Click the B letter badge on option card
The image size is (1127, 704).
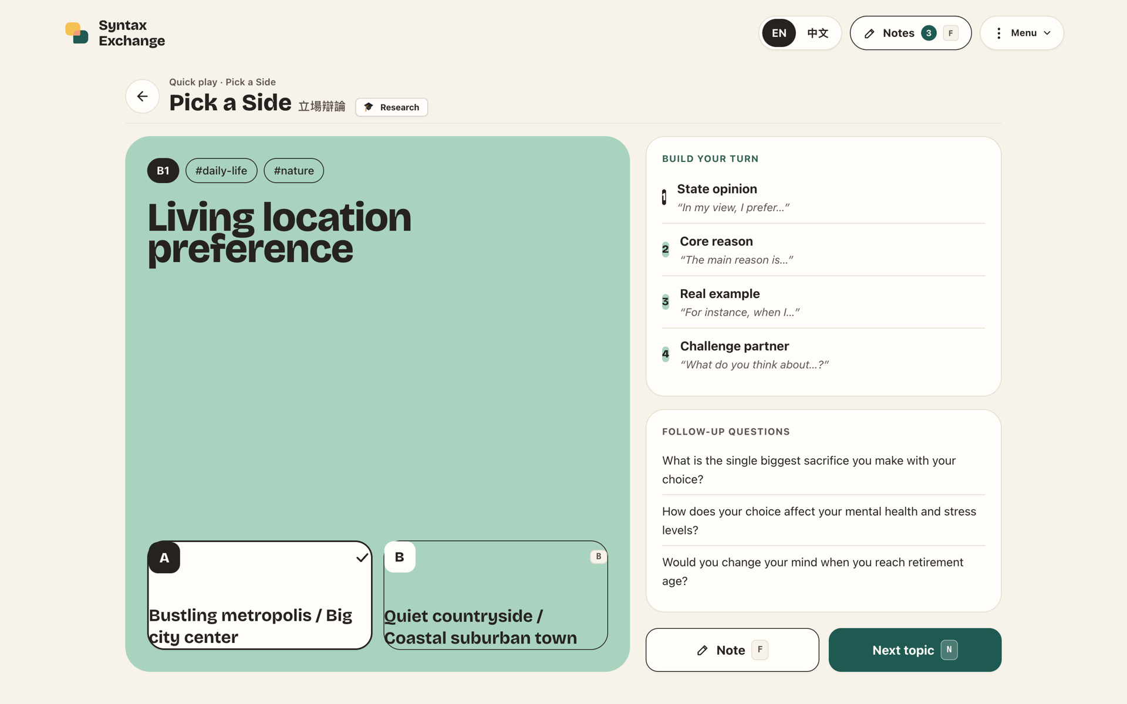tap(400, 557)
